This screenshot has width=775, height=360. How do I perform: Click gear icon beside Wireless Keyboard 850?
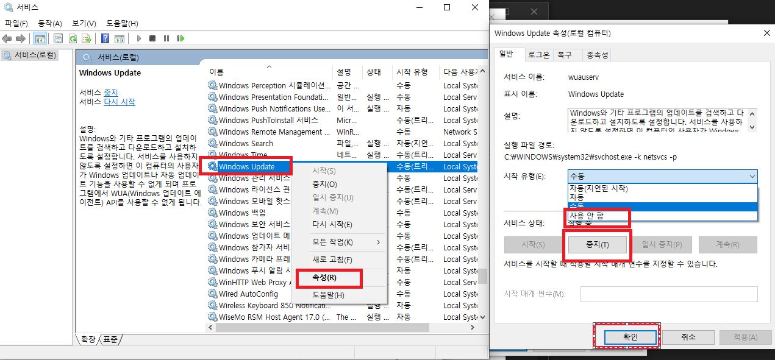pos(212,306)
